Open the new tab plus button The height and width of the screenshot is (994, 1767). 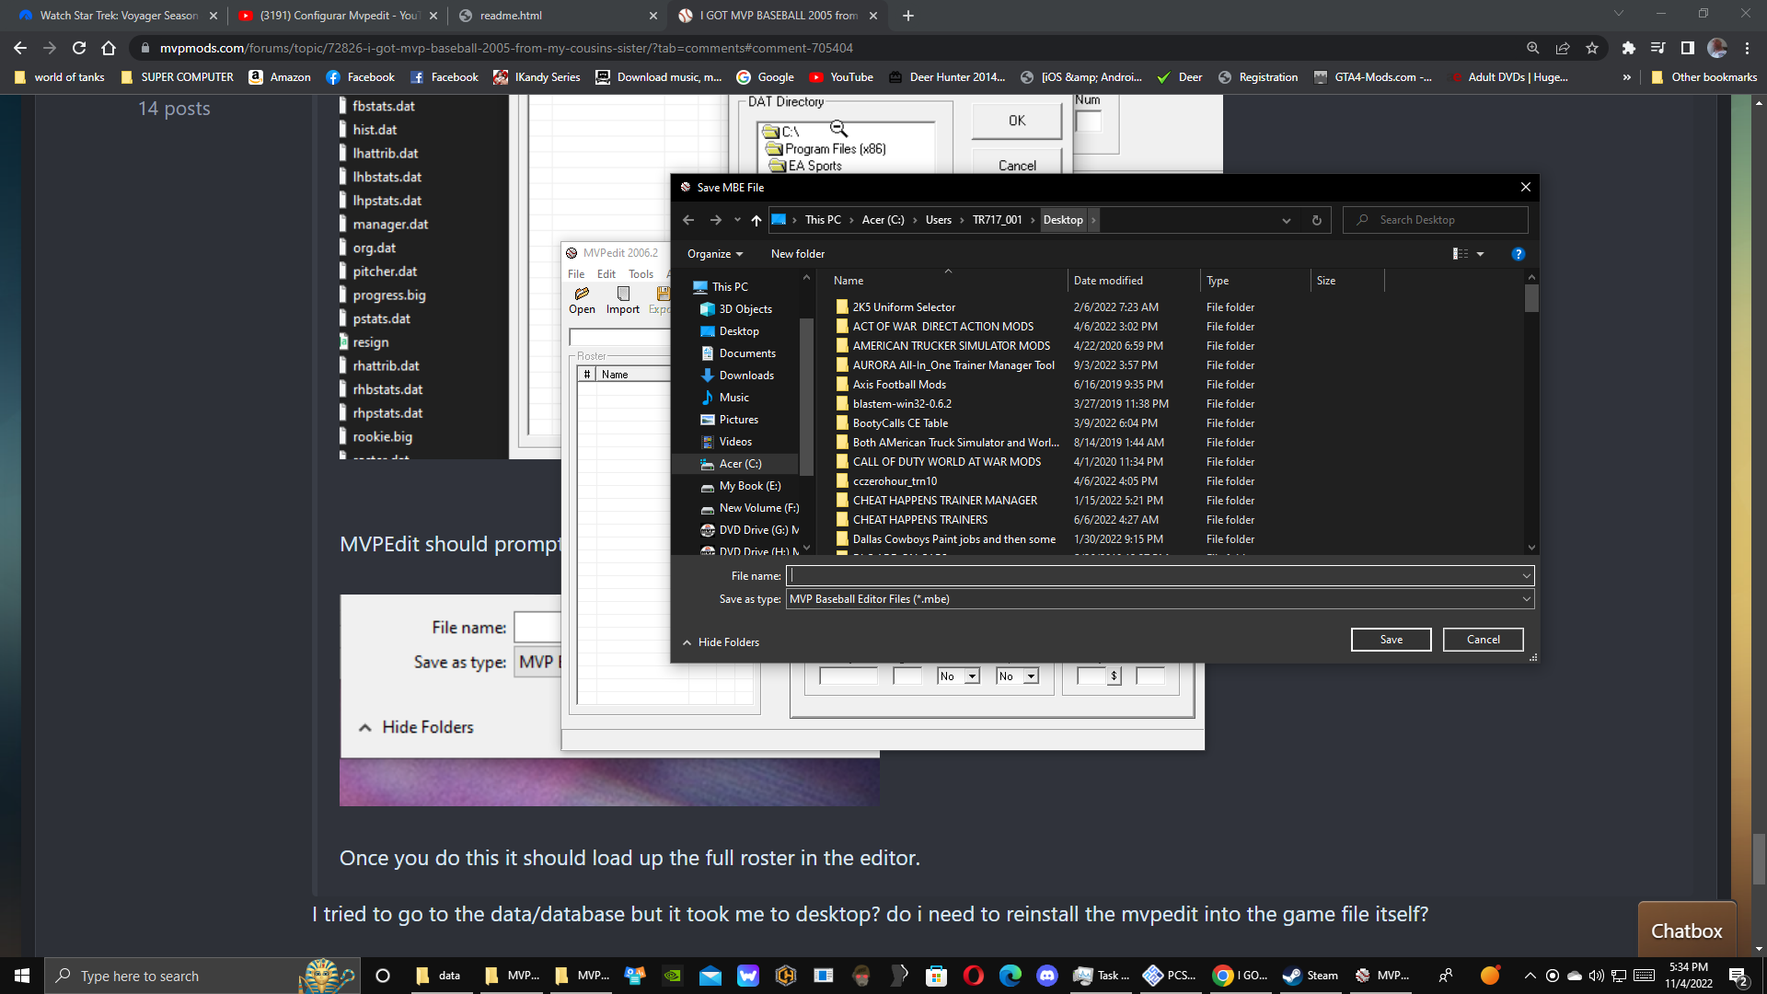[908, 16]
